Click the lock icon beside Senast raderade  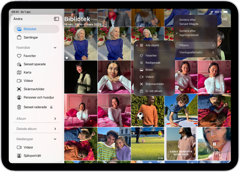(x=51, y=107)
